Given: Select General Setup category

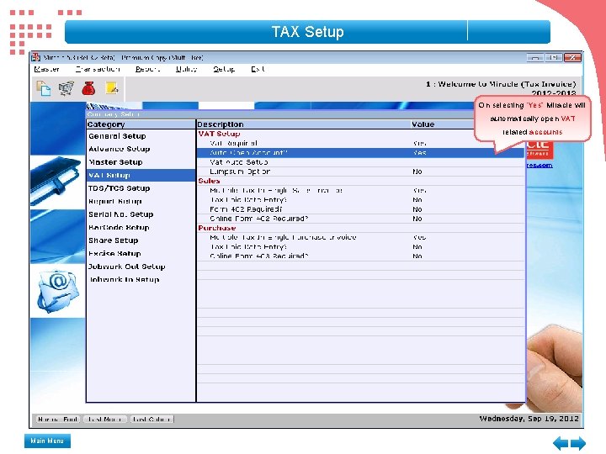Looking at the screenshot, I should [x=141, y=136].
